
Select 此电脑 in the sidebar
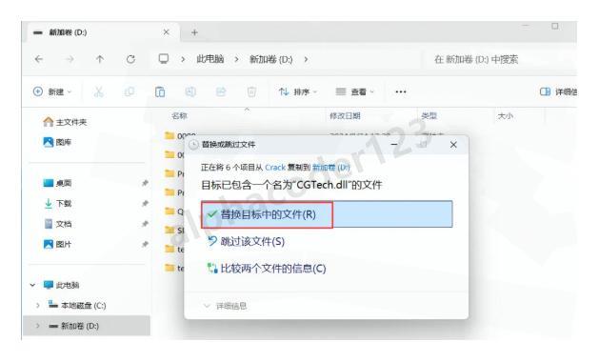(x=61, y=285)
